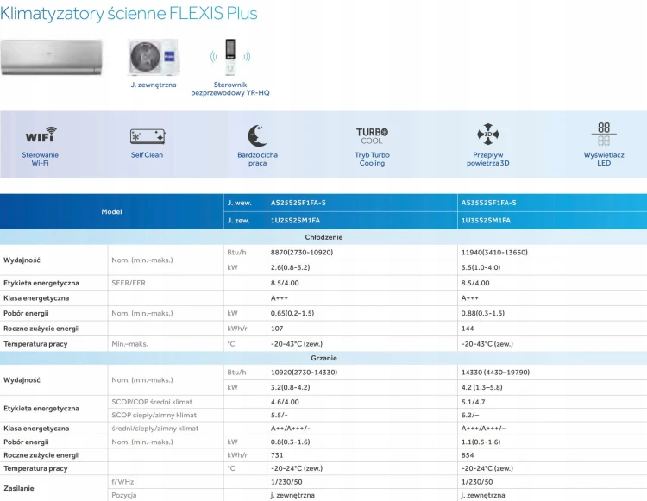
Task: Click the value '2.6(0.8-3.2)'
Action: click(x=291, y=267)
